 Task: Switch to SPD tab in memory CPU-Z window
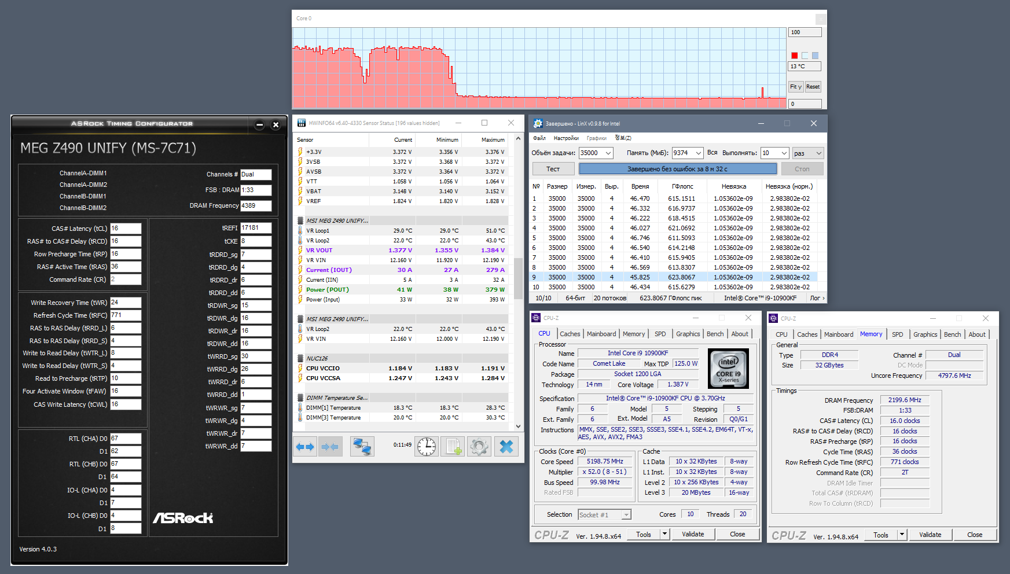tap(897, 334)
